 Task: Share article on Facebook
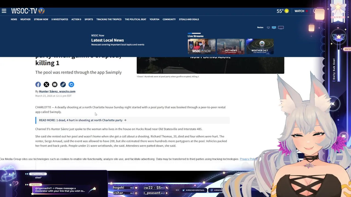click(38, 85)
